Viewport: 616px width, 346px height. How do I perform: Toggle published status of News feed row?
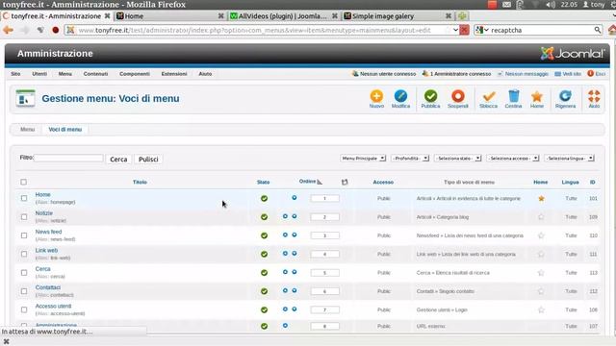(264, 235)
